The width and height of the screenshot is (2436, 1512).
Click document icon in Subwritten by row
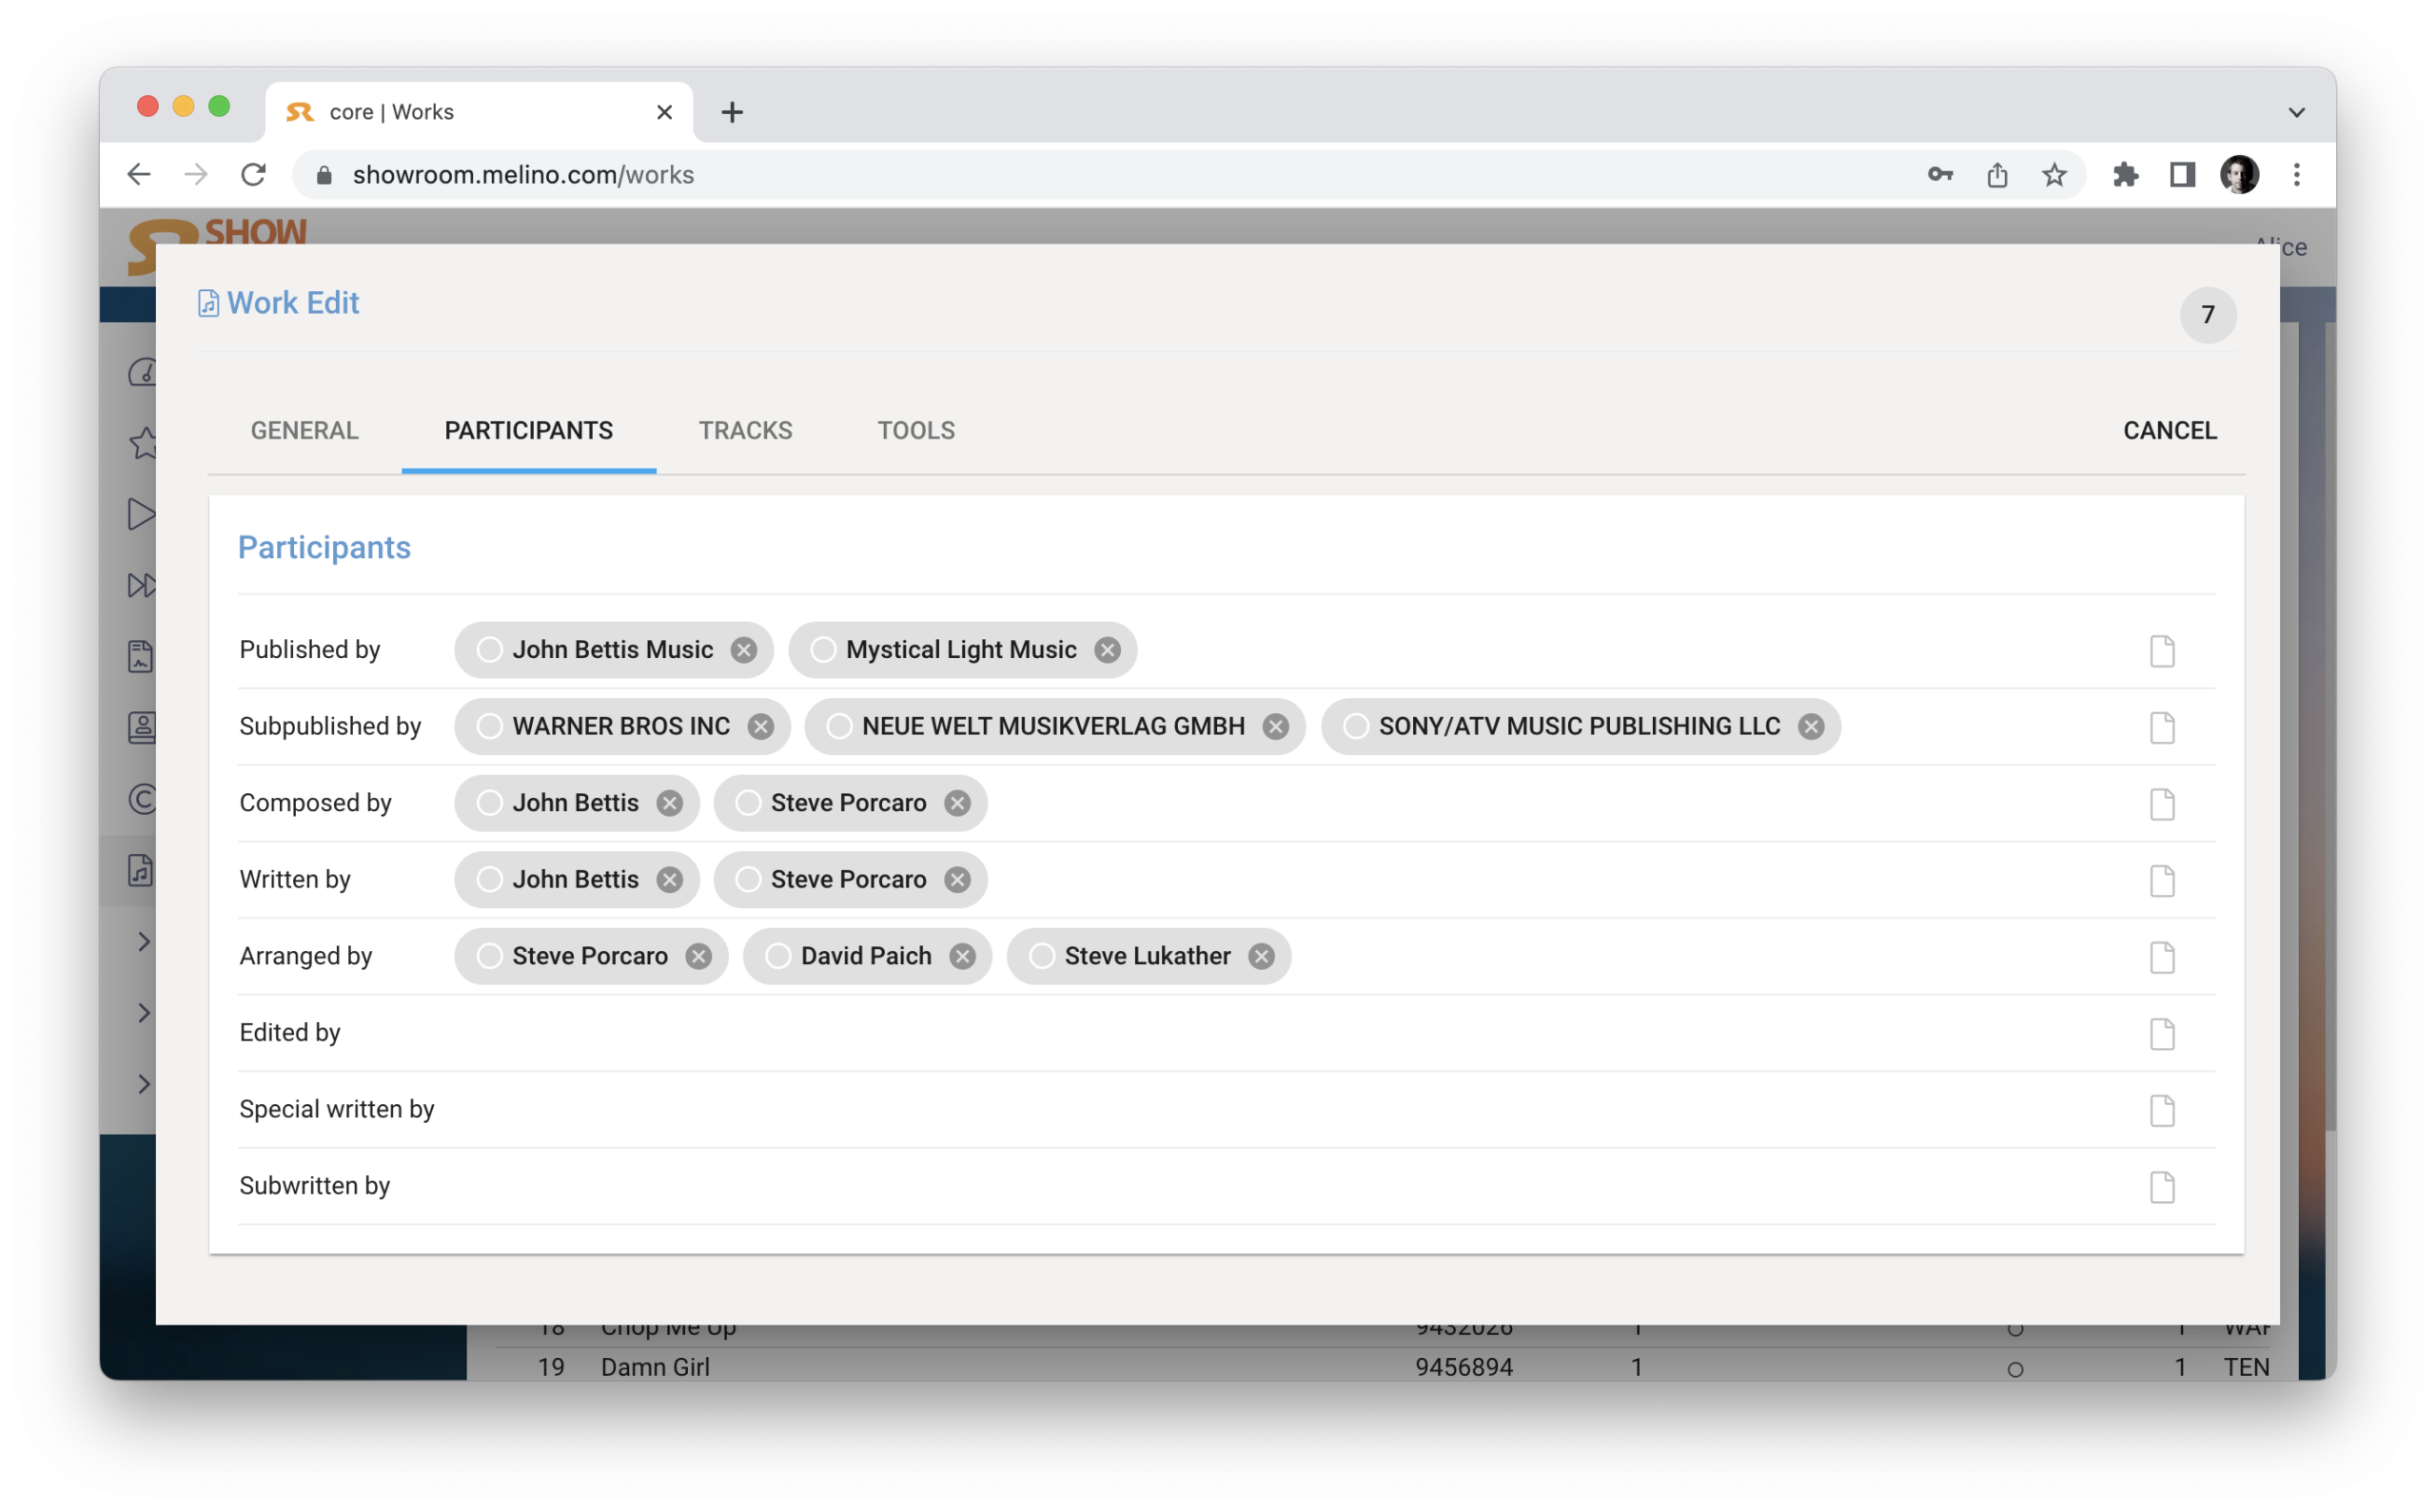2162,1188
